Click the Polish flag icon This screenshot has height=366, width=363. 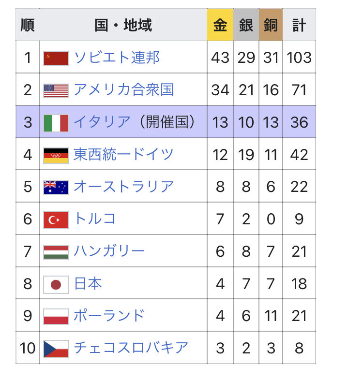(x=56, y=316)
